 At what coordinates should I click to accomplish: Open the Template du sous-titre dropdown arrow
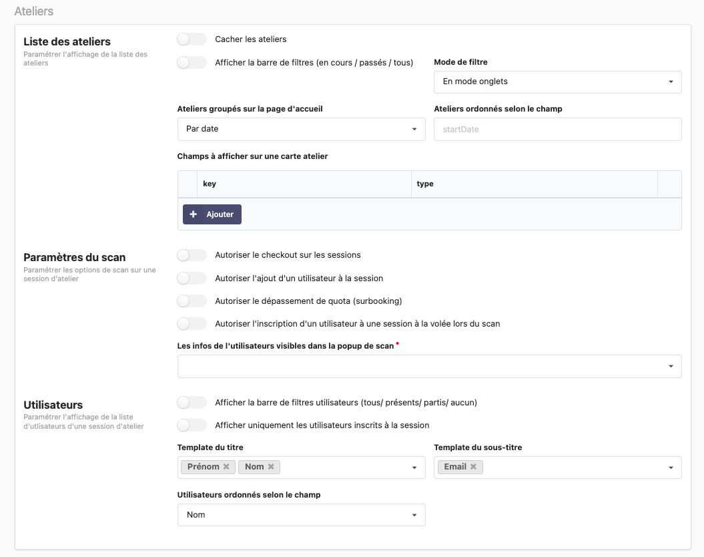click(x=671, y=468)
